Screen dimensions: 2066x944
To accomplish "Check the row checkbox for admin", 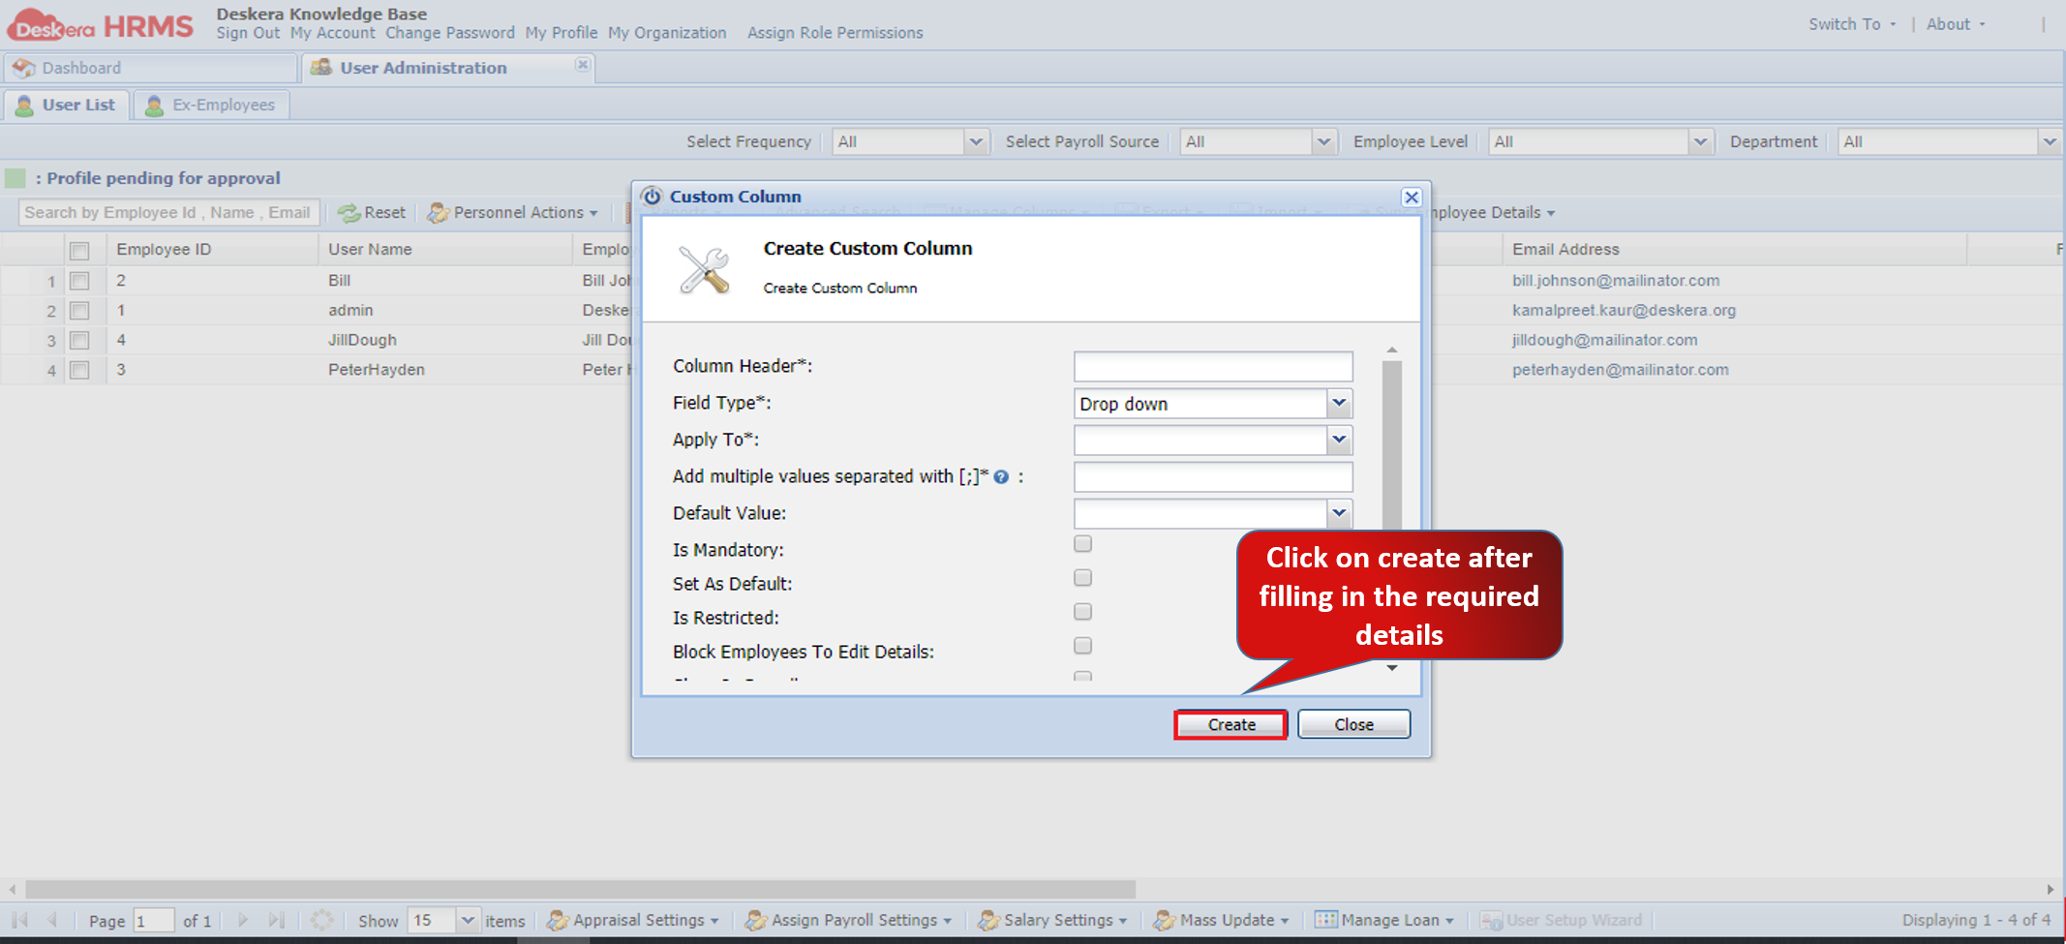I will 79,311.
